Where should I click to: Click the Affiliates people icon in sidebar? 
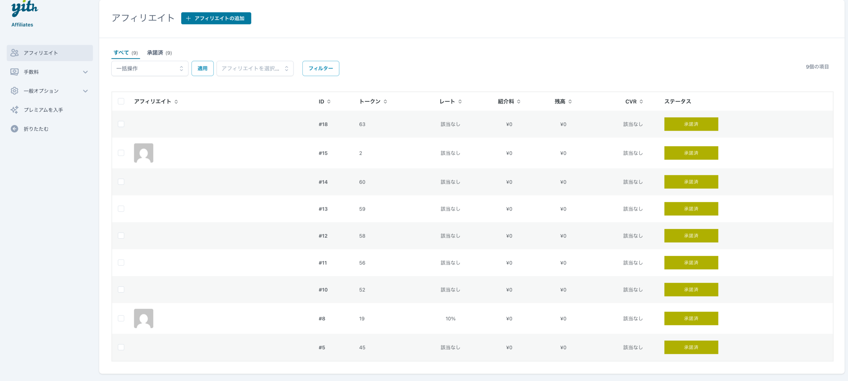click(15, 53)
